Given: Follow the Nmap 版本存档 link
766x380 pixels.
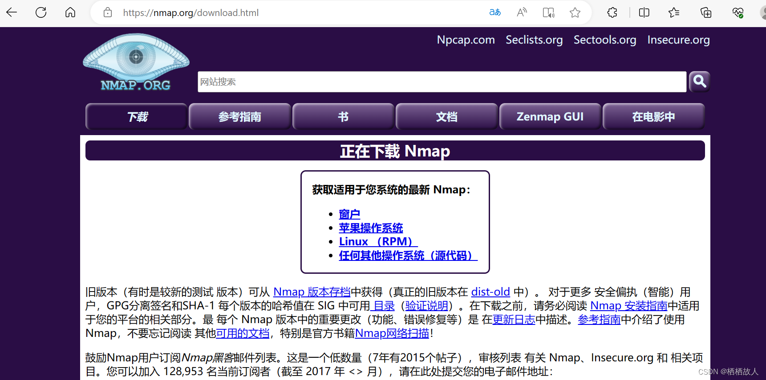Looking at the screenshot, I should (312, 292).
